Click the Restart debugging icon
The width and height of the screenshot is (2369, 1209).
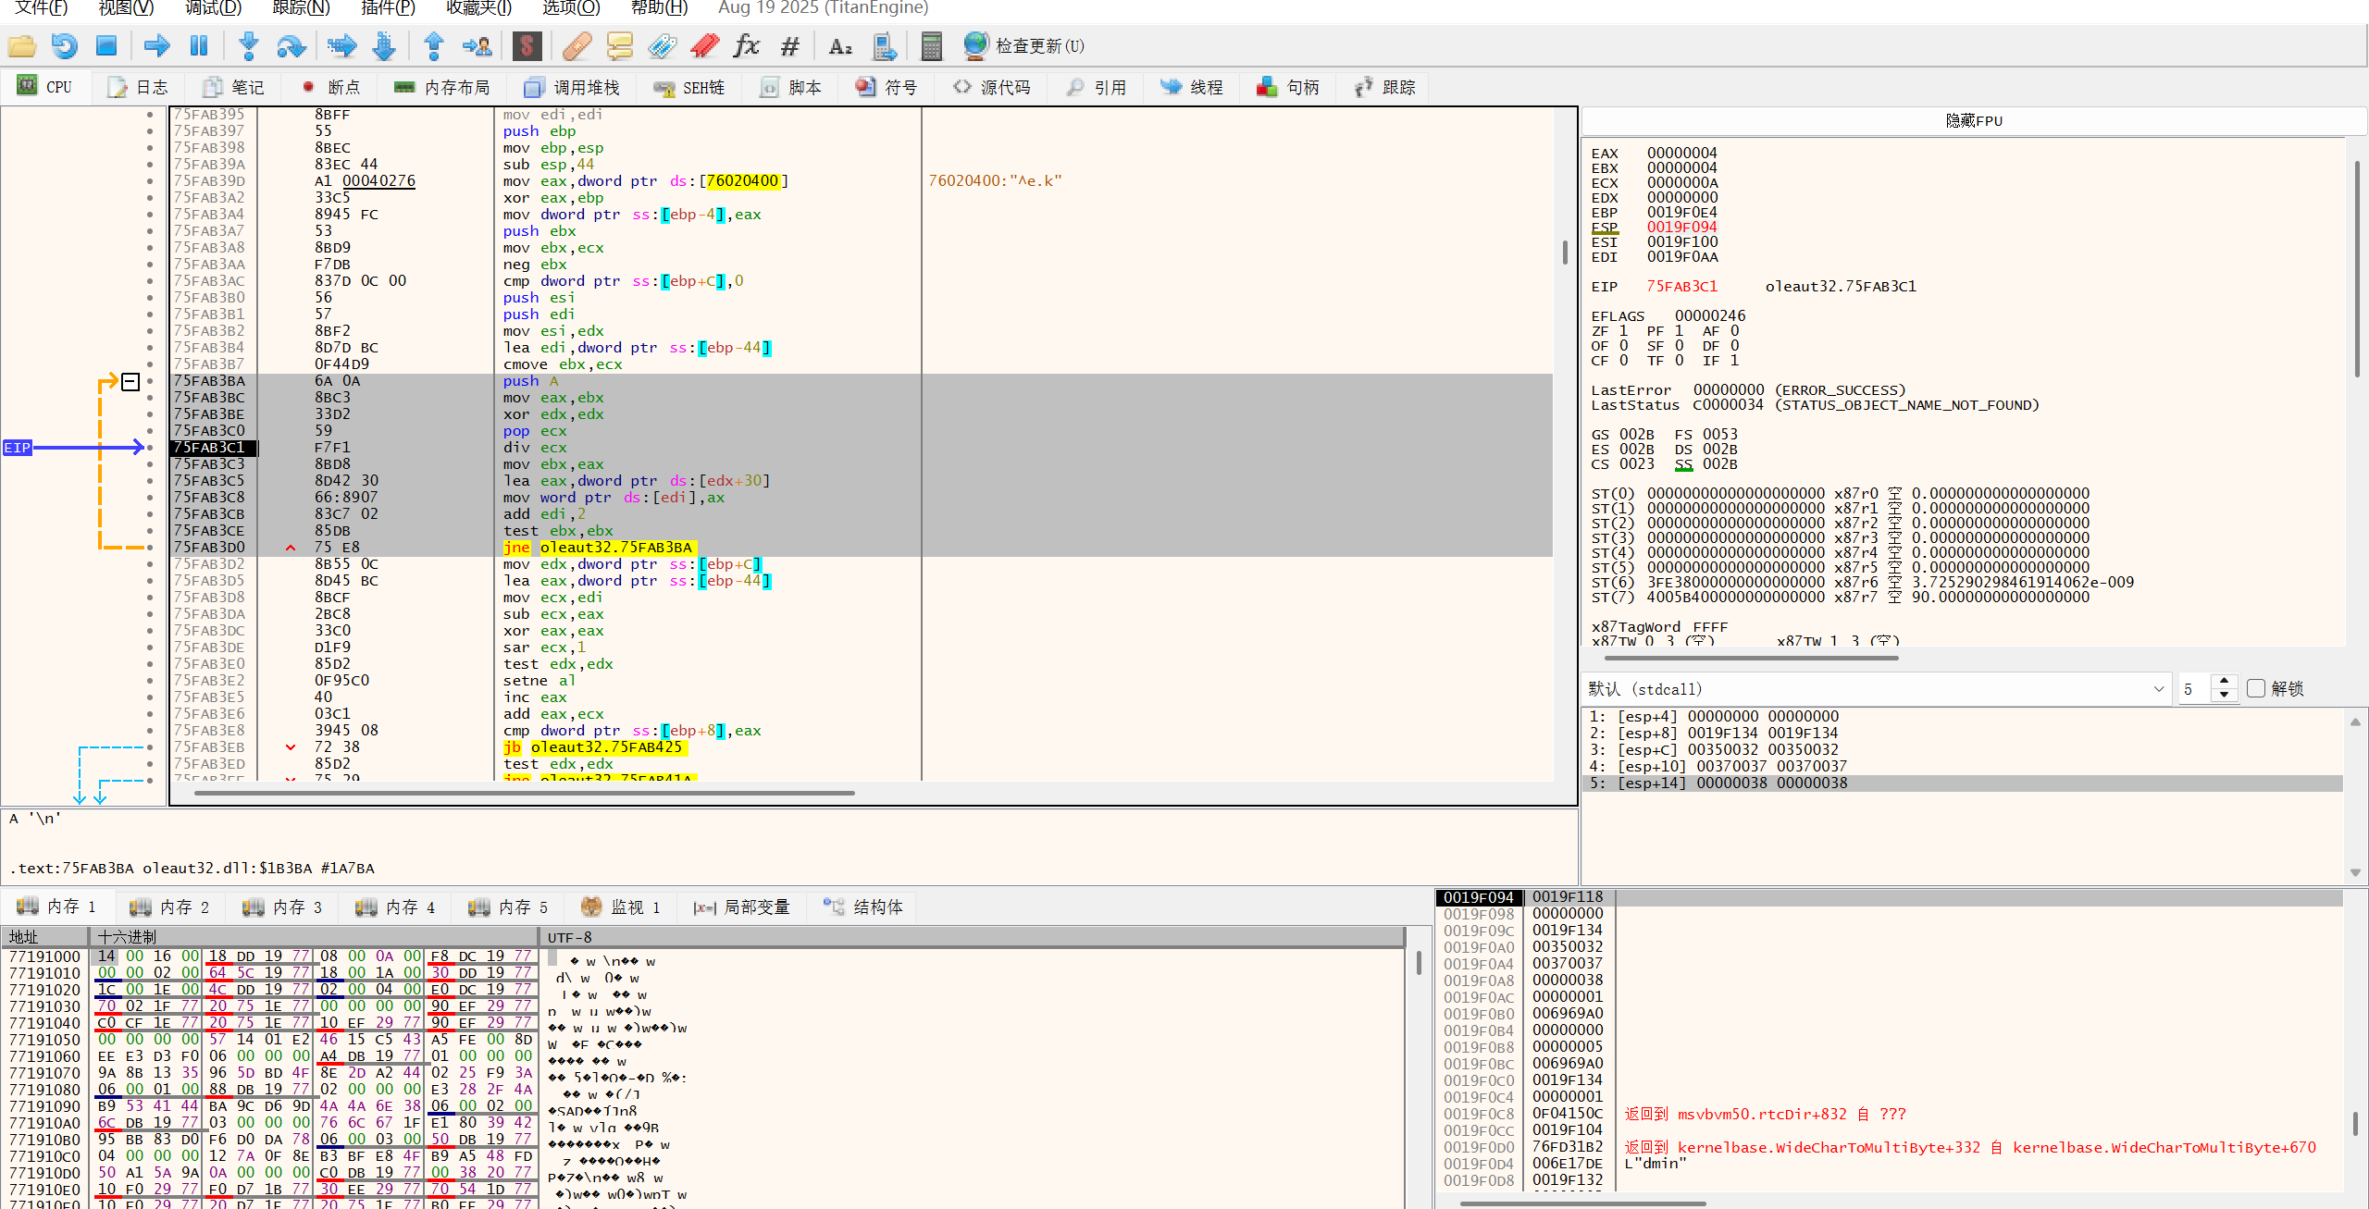pyautogui.click(x=64, y=45)
